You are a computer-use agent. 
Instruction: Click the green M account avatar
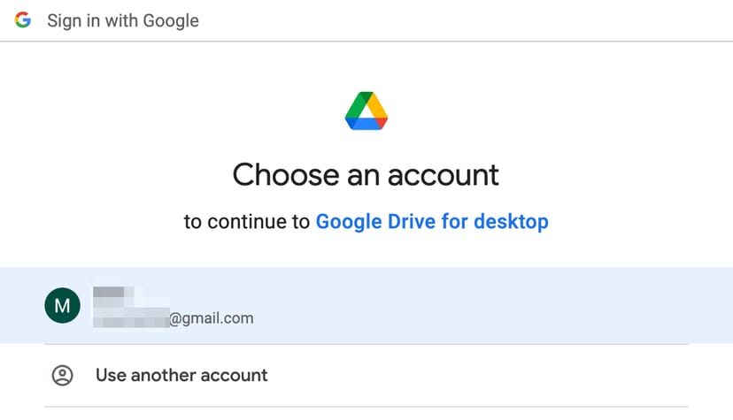point(62,306)
